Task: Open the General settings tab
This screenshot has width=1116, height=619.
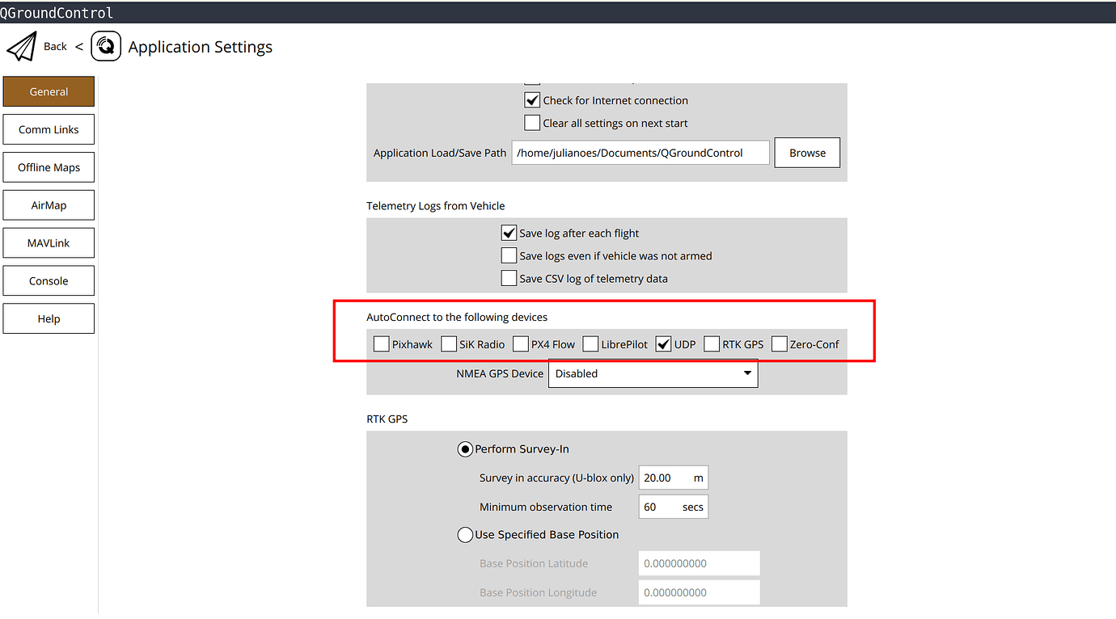Action: [49, 91]
